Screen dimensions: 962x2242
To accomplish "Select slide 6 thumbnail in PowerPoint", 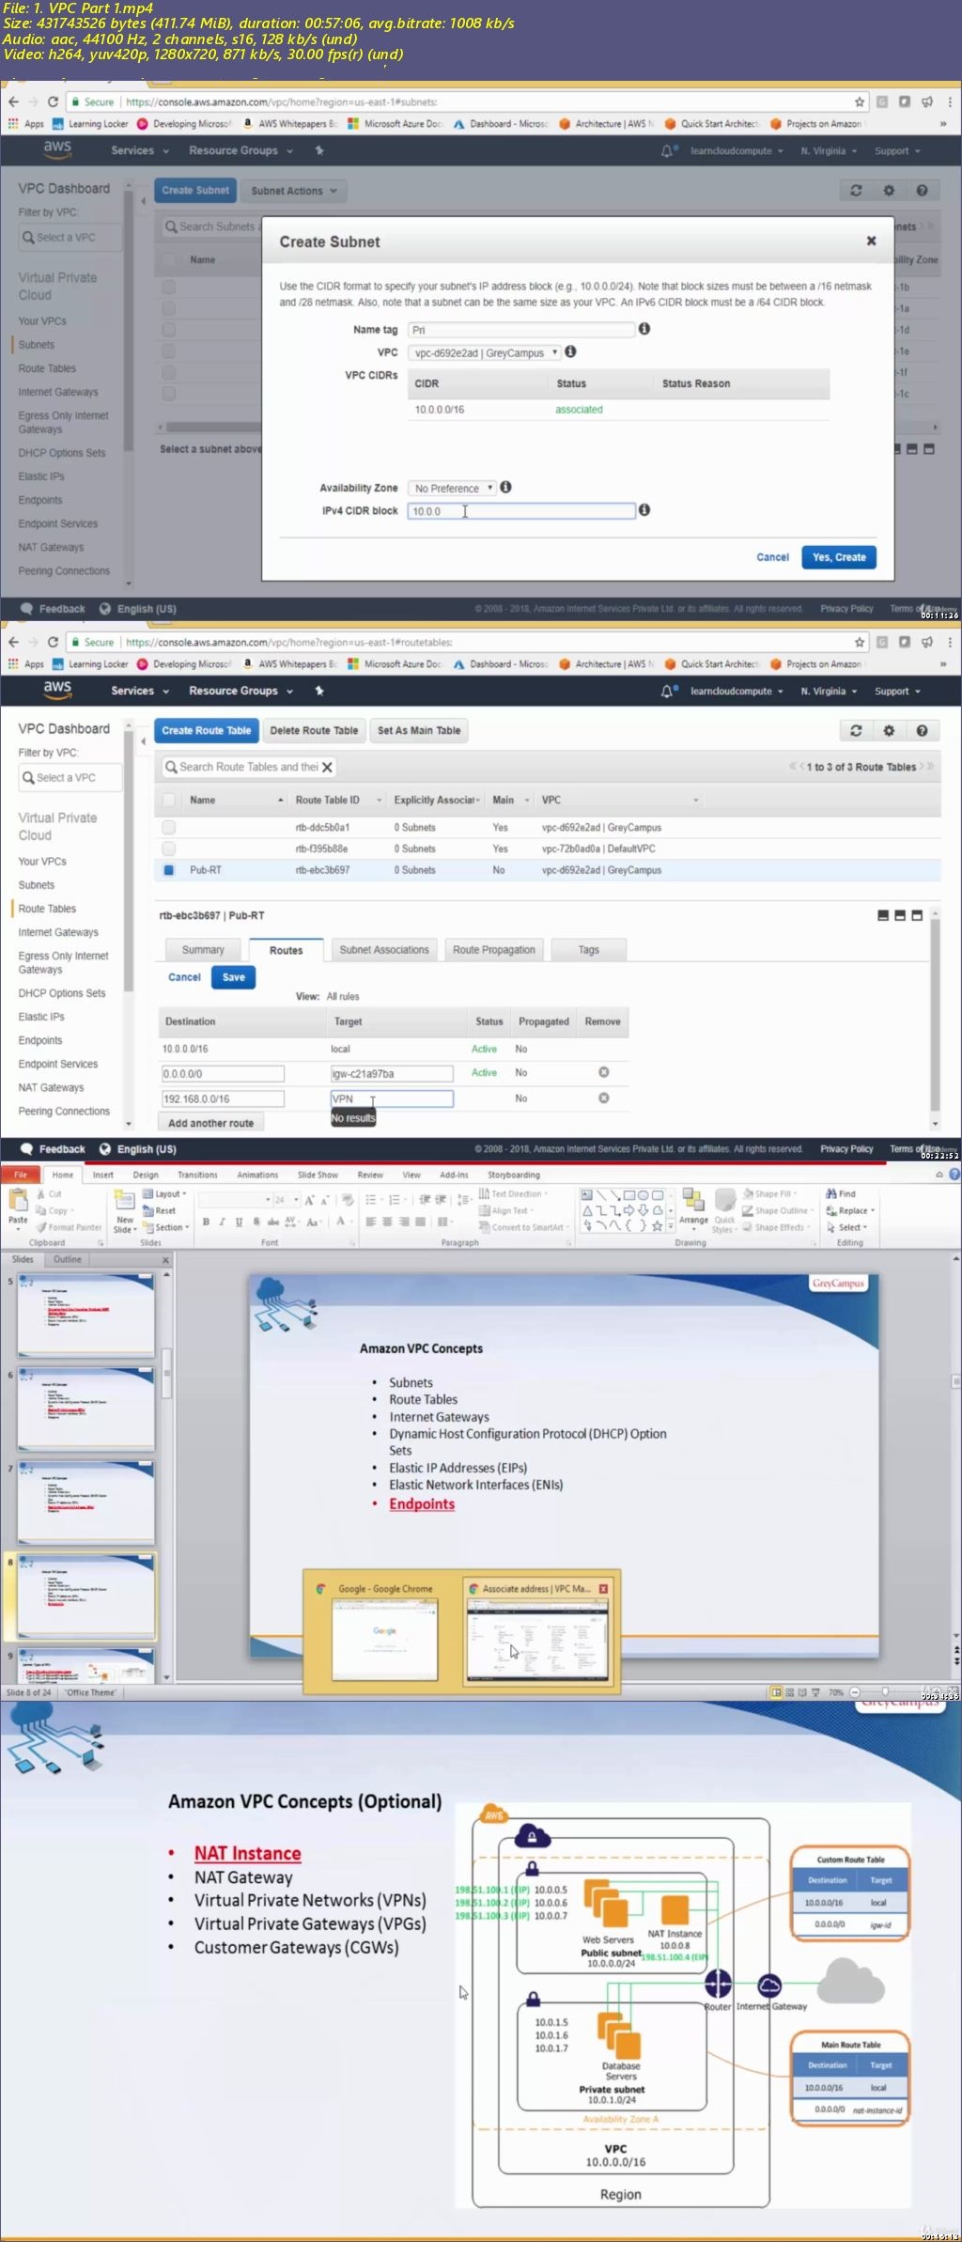I will (85, 1408).
